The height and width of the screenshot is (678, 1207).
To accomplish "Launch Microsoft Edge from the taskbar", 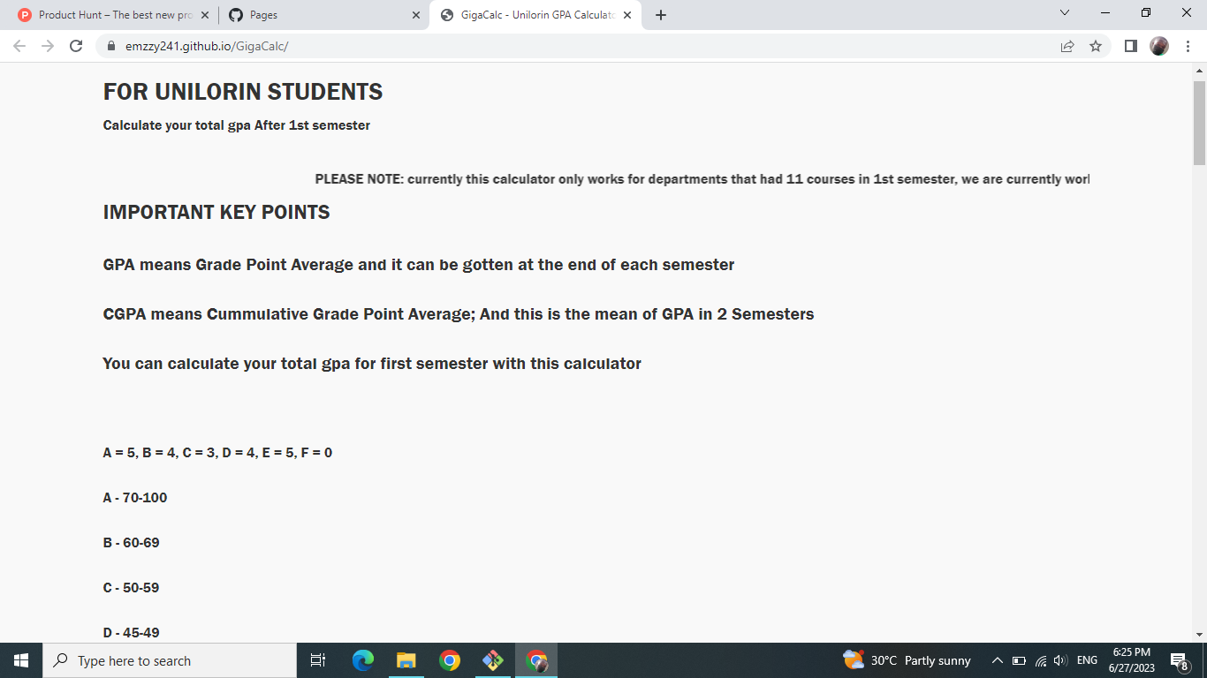I will [363, 660].
